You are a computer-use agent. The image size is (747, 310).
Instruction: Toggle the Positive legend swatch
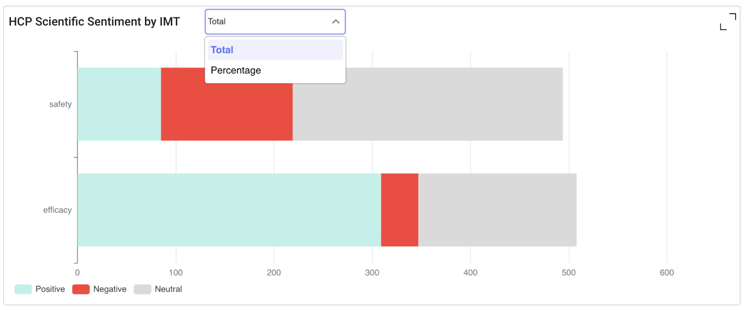23,289
